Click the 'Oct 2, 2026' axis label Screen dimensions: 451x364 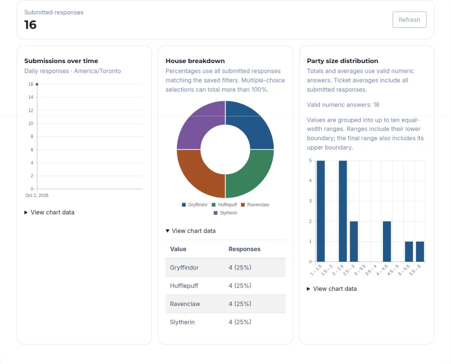point(37,195)
